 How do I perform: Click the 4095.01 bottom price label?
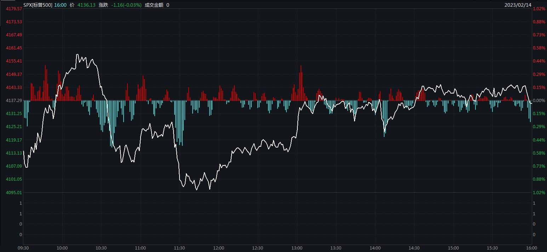tap(14, 193)
